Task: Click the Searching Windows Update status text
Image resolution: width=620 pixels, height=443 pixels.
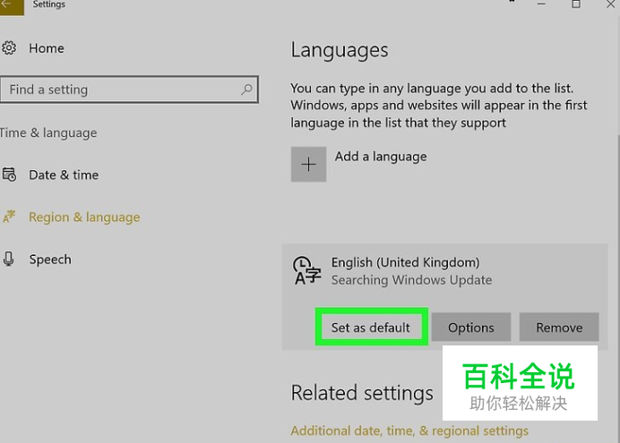Action: coord(411,280)
